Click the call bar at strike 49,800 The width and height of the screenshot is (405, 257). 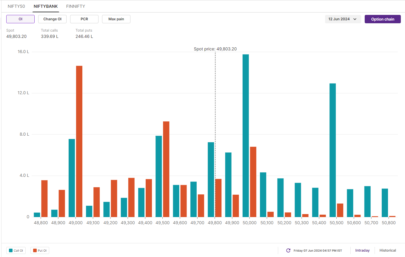click(211, 179)
